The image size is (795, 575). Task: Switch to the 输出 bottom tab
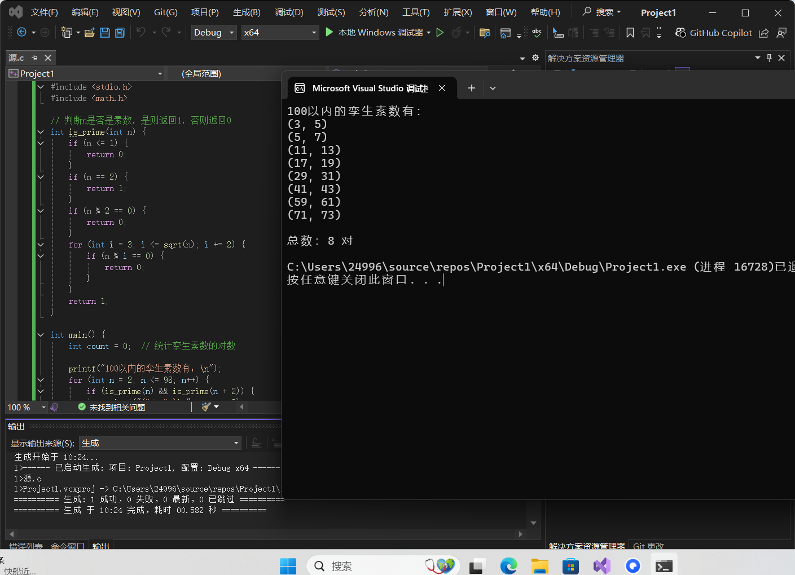(x=101, y=546)
